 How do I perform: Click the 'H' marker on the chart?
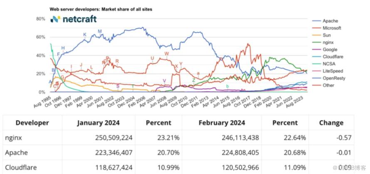[x=63, y=48]
